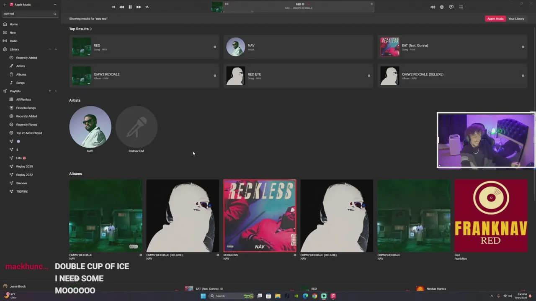Skip to the next track
The image size is (536, 301).
coord(139,7)
